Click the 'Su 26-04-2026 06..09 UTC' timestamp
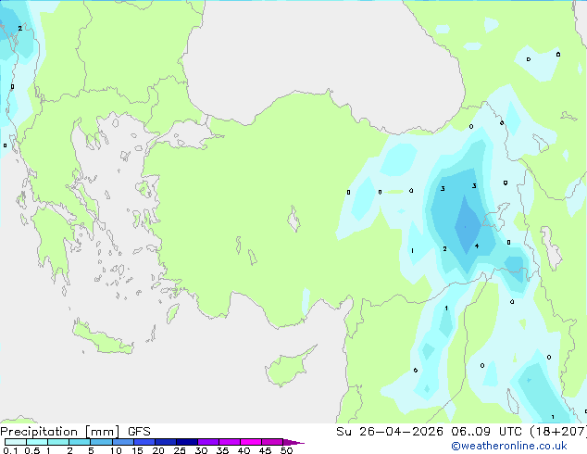 point(429,432)
